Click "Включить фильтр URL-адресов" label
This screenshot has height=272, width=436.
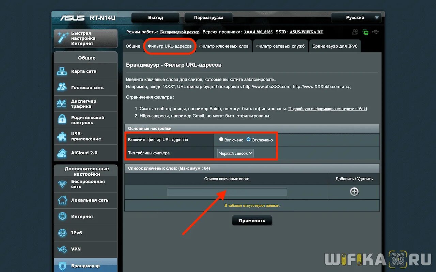point(158,140)
